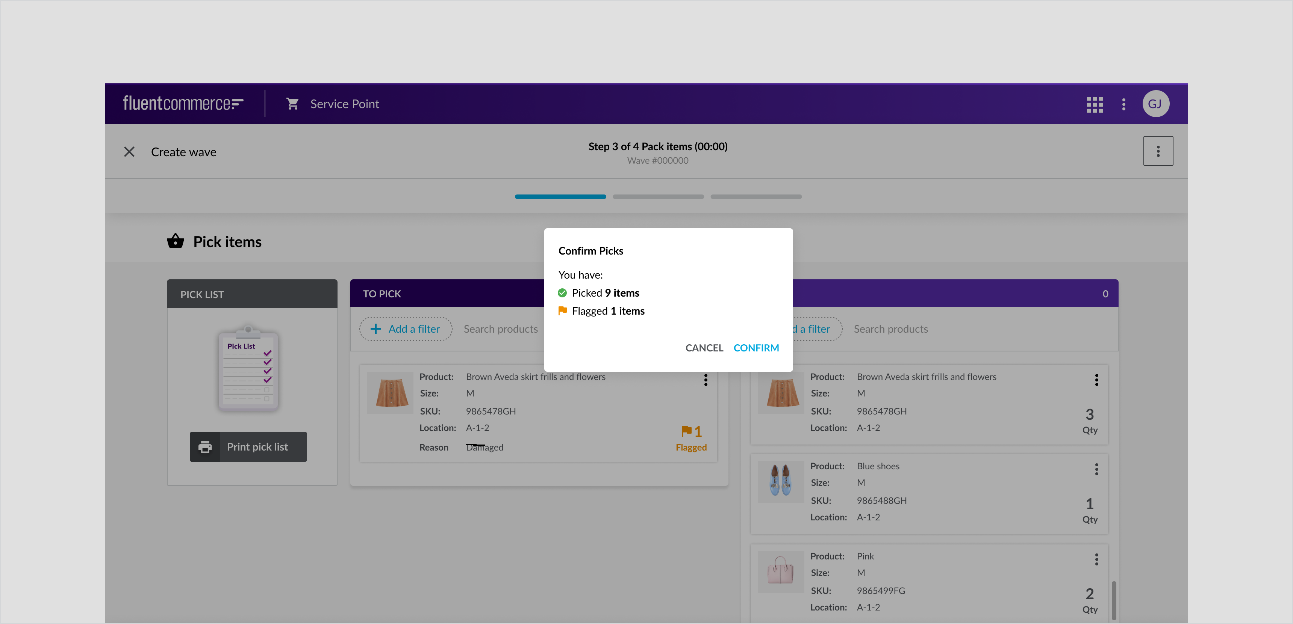This screenshot has width=1293, height=624.
Task: Click Search products field in right panel
Action: coord(890,329)
